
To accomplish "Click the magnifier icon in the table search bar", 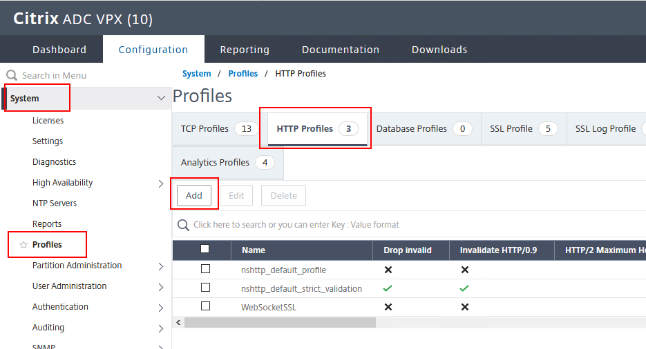I will (x=183, y=225).
